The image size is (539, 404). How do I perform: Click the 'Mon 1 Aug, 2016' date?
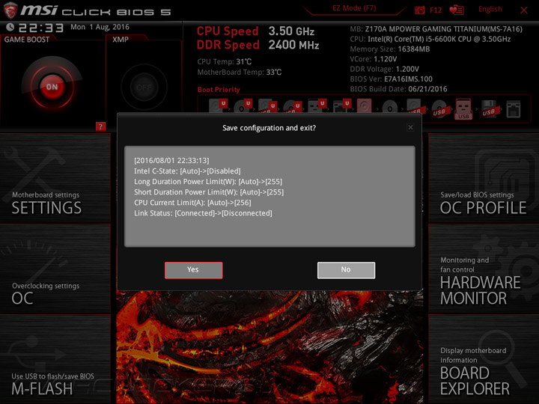click(x=100, y=27)
